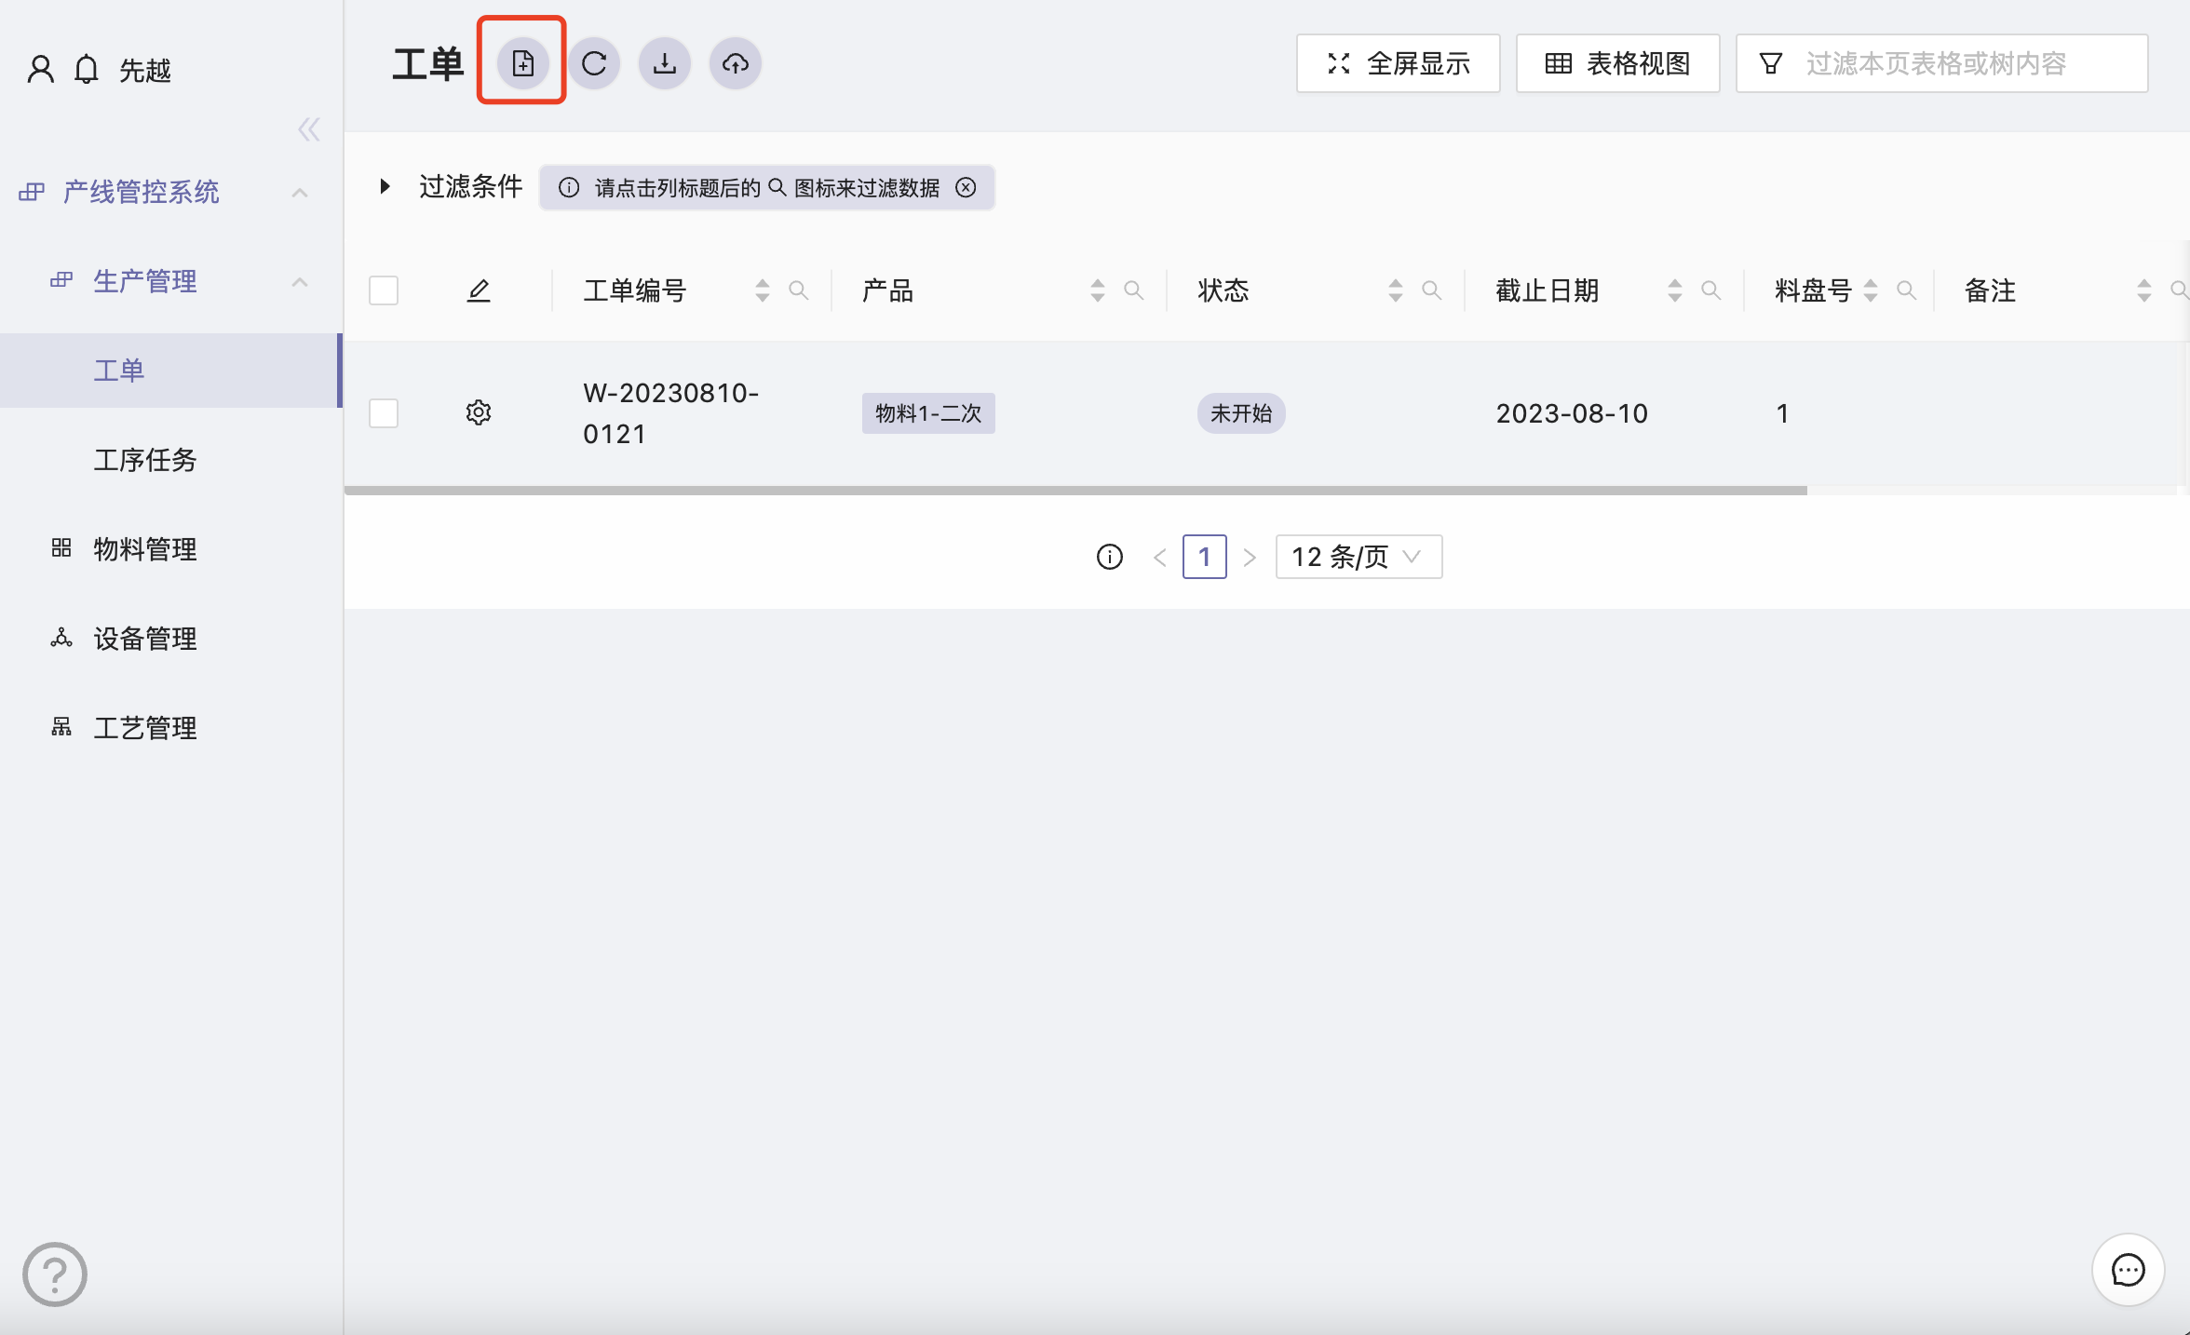Click the search icon in the 工单编号 column
Viewport: 2190px width, 1335px height.
click(x=798, y=290)
